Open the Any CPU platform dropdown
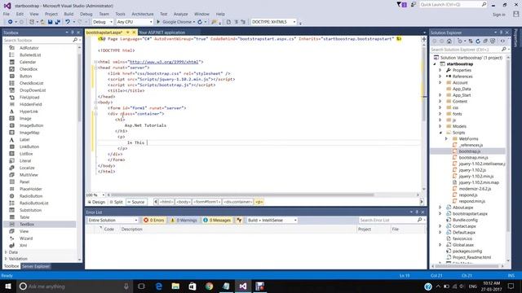 (x=135, y=22)
